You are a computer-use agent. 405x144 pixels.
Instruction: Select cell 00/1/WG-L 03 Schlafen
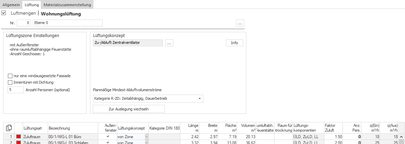pos(73,142)
